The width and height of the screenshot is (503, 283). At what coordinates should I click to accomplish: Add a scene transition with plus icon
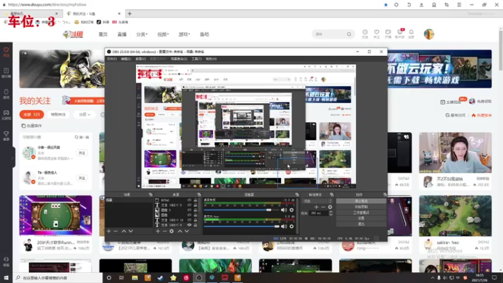pos(316,207)
